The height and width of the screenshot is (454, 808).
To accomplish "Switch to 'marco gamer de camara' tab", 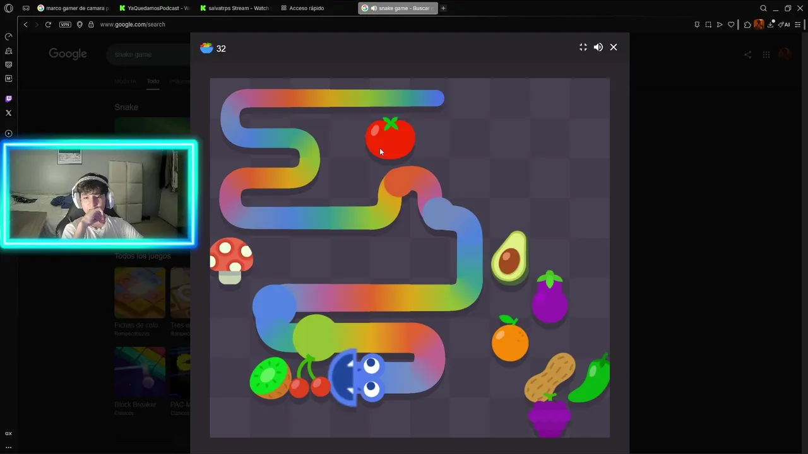I will (x=73, y=8).
